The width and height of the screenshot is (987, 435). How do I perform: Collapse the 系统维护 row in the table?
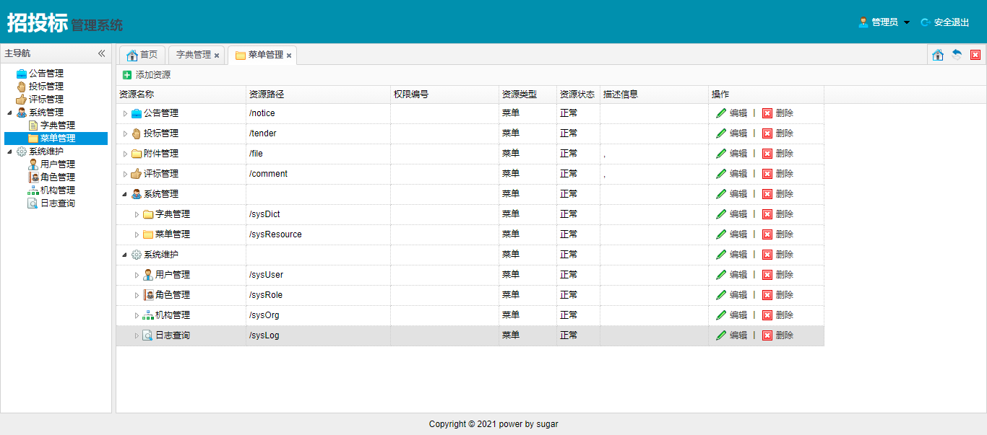point(125,255)
